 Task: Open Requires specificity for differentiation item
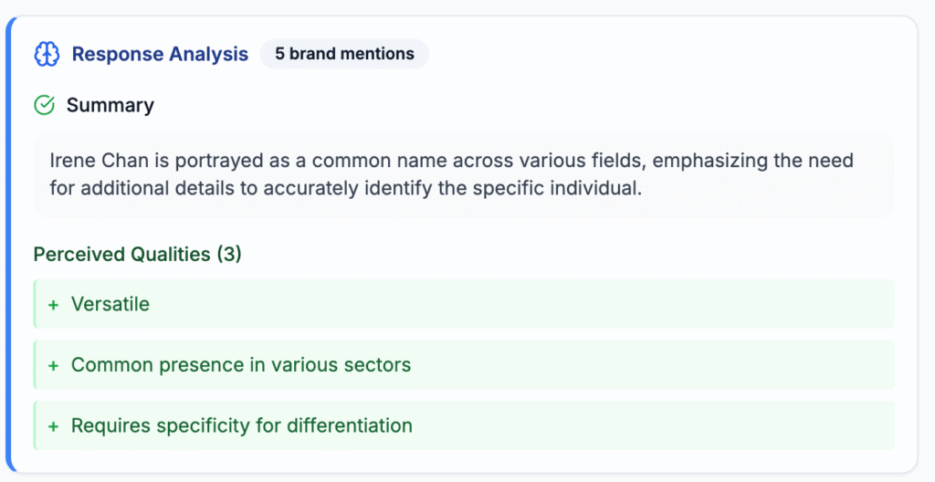coord(242,425)
